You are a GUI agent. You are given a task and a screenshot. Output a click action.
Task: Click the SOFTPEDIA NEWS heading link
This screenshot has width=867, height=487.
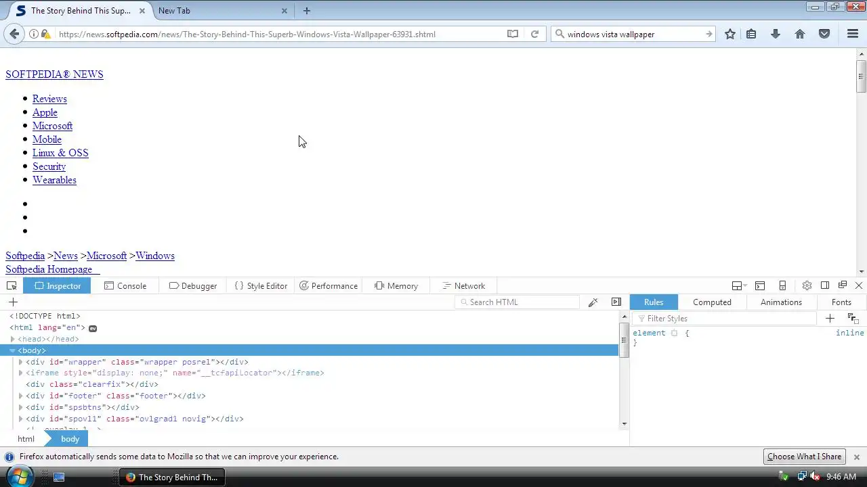point(54,74)
